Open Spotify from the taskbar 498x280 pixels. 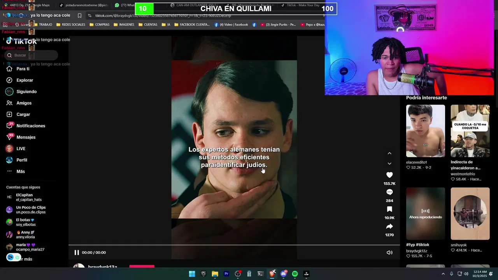point(295,274)
